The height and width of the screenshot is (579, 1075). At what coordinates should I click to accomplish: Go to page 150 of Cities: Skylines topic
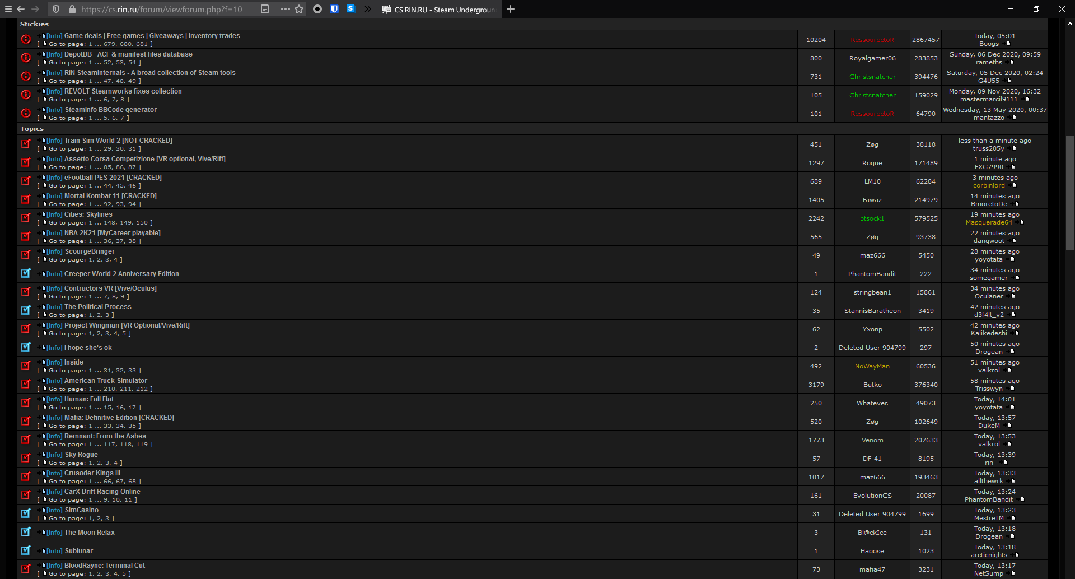142,223
